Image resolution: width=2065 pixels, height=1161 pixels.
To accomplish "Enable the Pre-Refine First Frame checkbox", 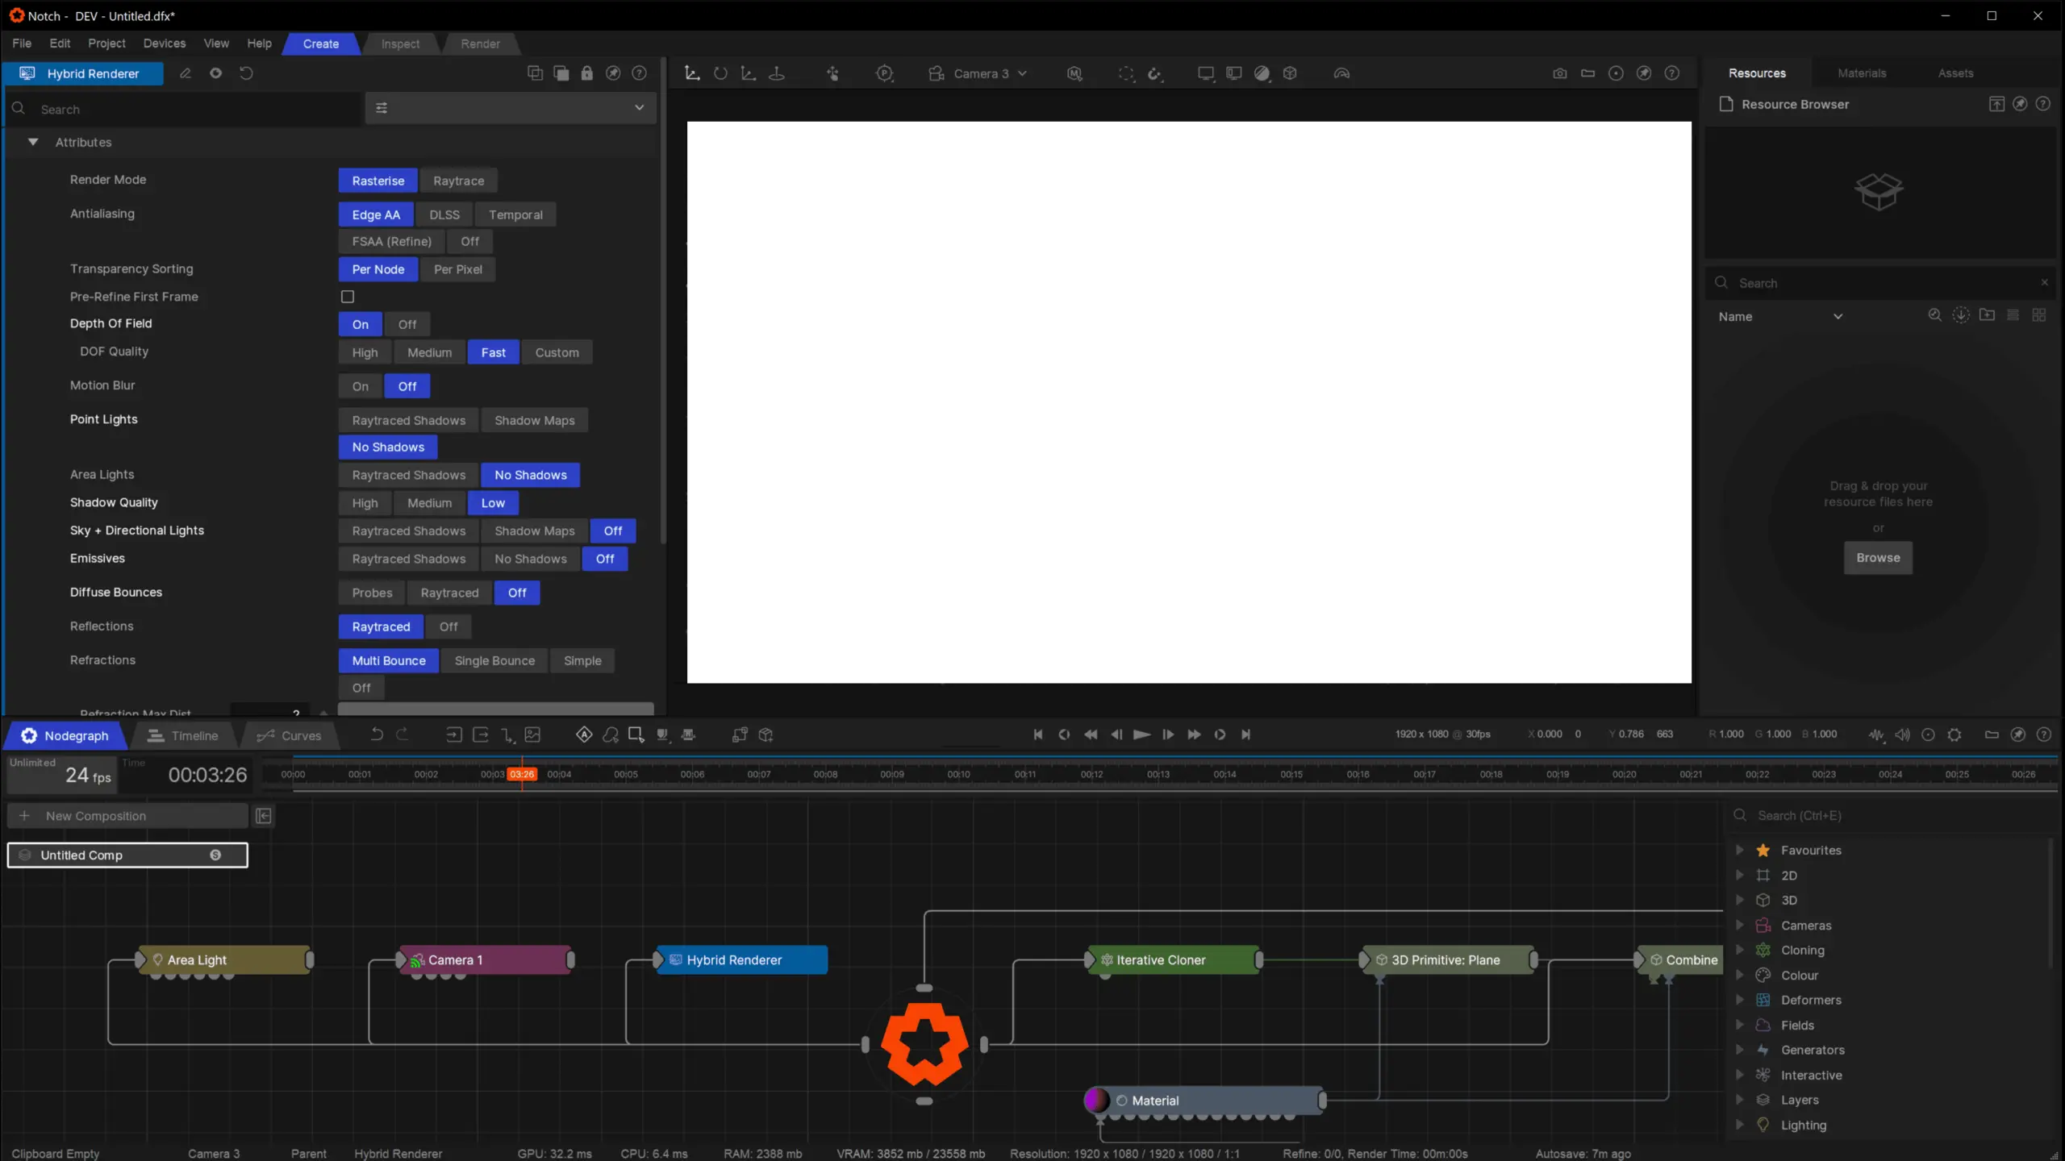I will (x=348, y=297).
